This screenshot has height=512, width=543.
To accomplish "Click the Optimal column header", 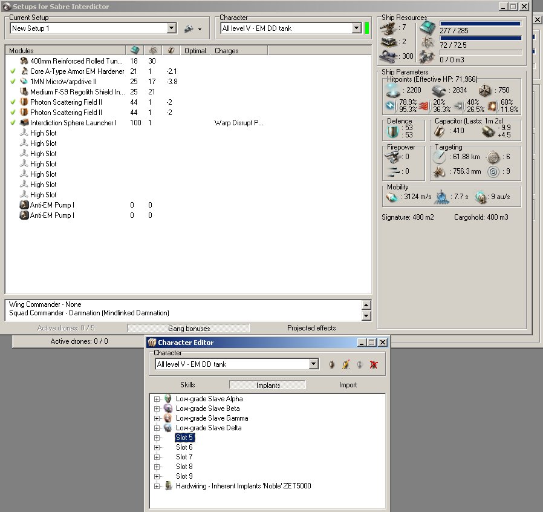I will coord(195,51).
